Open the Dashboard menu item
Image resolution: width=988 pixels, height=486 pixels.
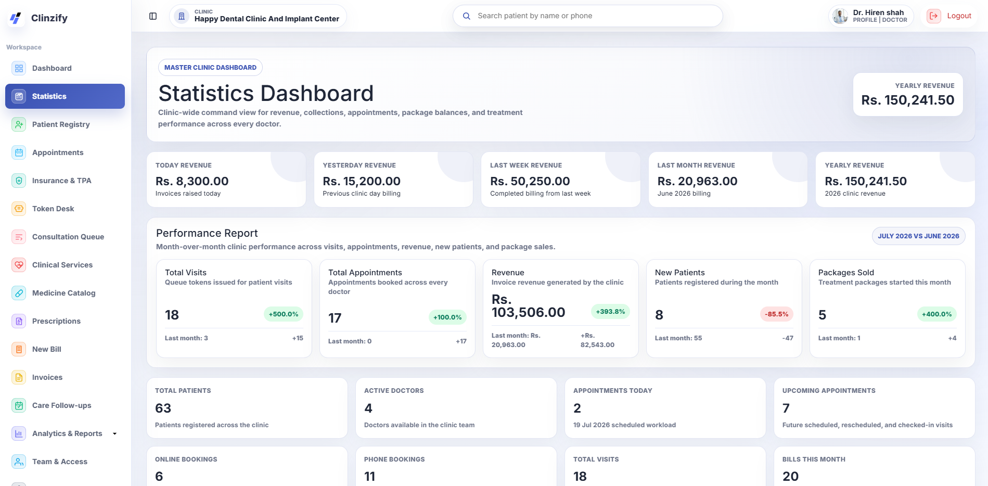65,68
